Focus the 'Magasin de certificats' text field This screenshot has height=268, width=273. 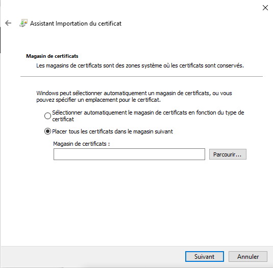(x=129, y=154)
